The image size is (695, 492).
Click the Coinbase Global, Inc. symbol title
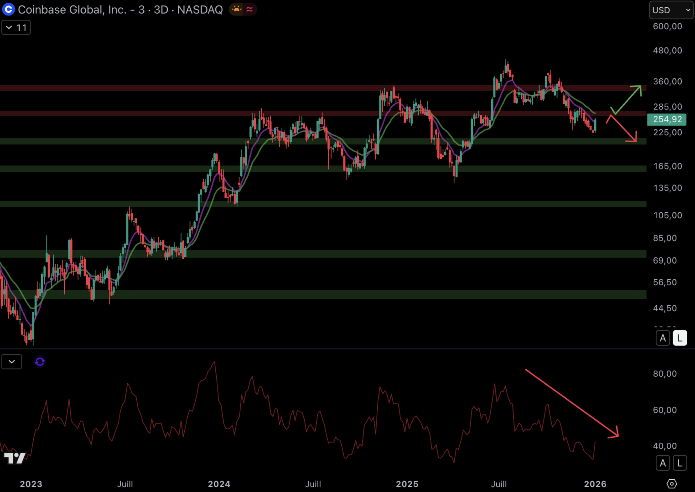point(72,10)
